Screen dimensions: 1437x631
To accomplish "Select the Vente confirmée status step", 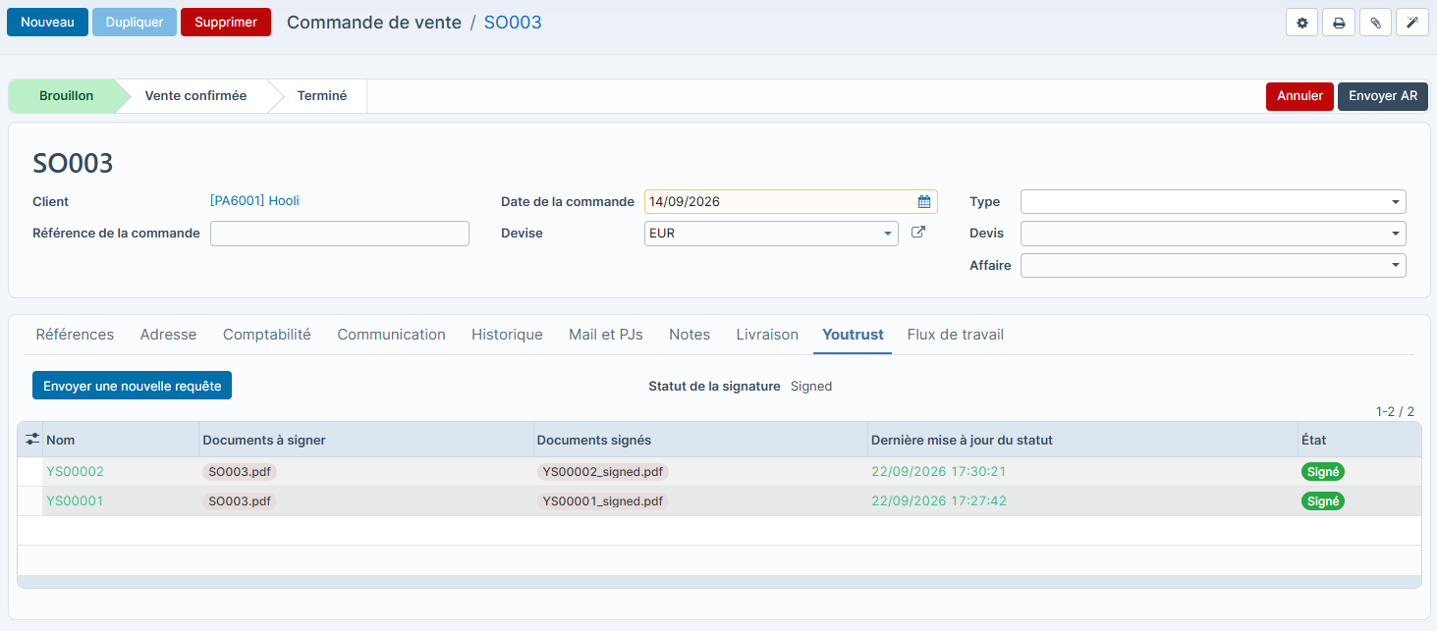I will tap(195, 96).
